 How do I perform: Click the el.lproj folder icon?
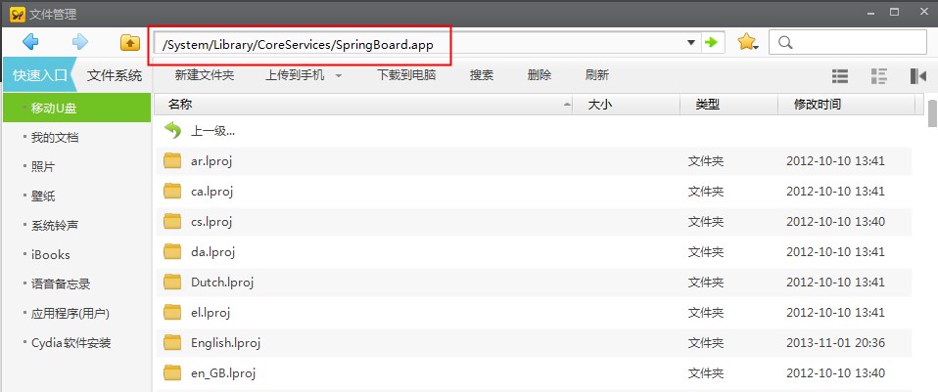[x=172, y=312]
